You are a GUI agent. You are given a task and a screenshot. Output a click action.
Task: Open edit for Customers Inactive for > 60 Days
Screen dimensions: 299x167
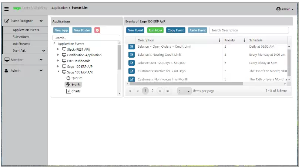click(x=131, y=71)
